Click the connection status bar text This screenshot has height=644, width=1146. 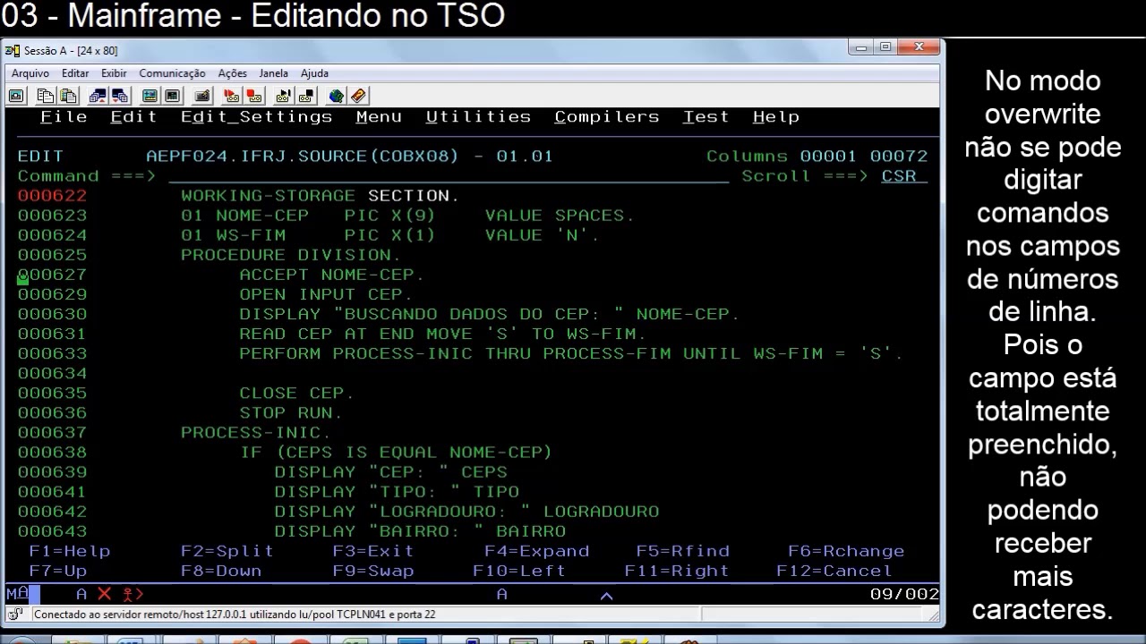point(235,614)
